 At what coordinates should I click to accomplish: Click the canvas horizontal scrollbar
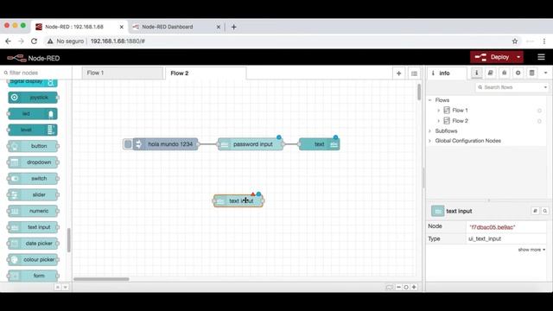[x=101, y=279]
